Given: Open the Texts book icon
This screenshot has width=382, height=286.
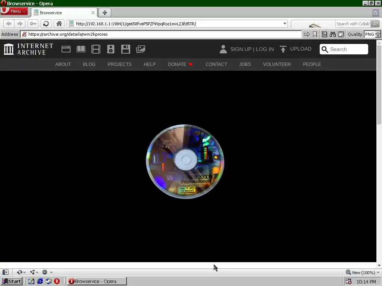Looking at the screenshot, I should pos(81,49).
